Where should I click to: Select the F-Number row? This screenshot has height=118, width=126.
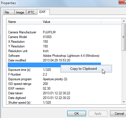pos(54,74)
